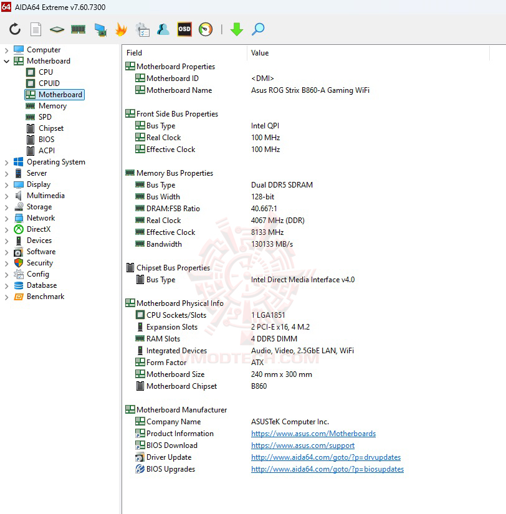Viewport: 506px width, 514px height.
Task: Expand the Computer tree node
Action: pyautogui.click(x=6, y=50)
